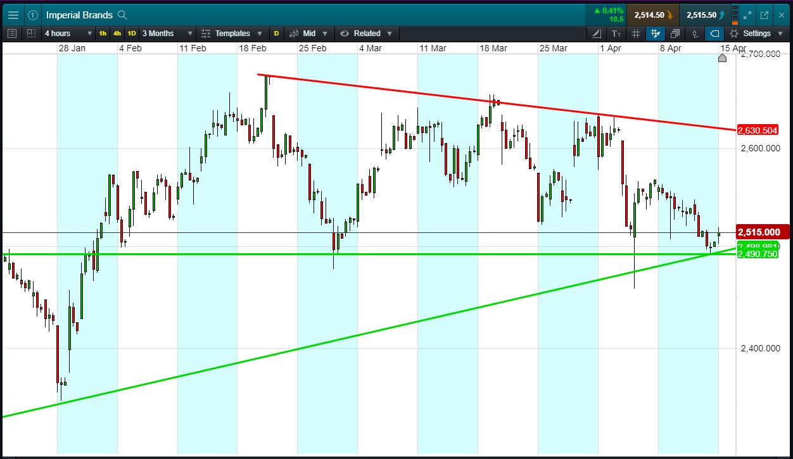Search for another product using magnifier icon
793x459 pixels.
click(x=123, y=15)
